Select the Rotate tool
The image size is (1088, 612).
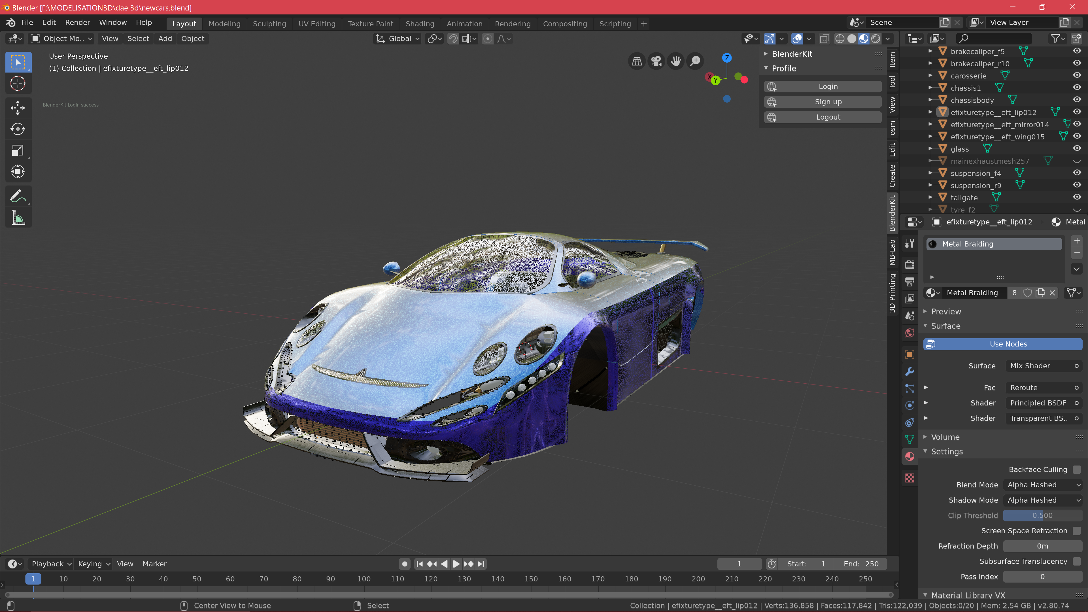pos(18,129)
